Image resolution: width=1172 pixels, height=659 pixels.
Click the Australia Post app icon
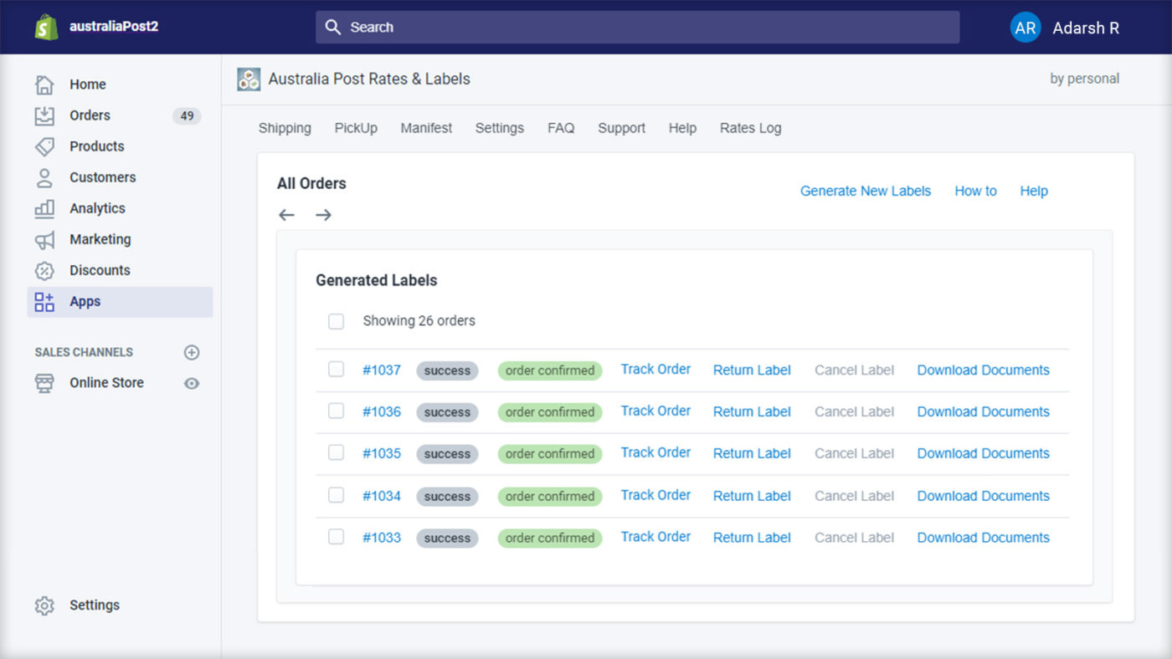click(249, 79)
